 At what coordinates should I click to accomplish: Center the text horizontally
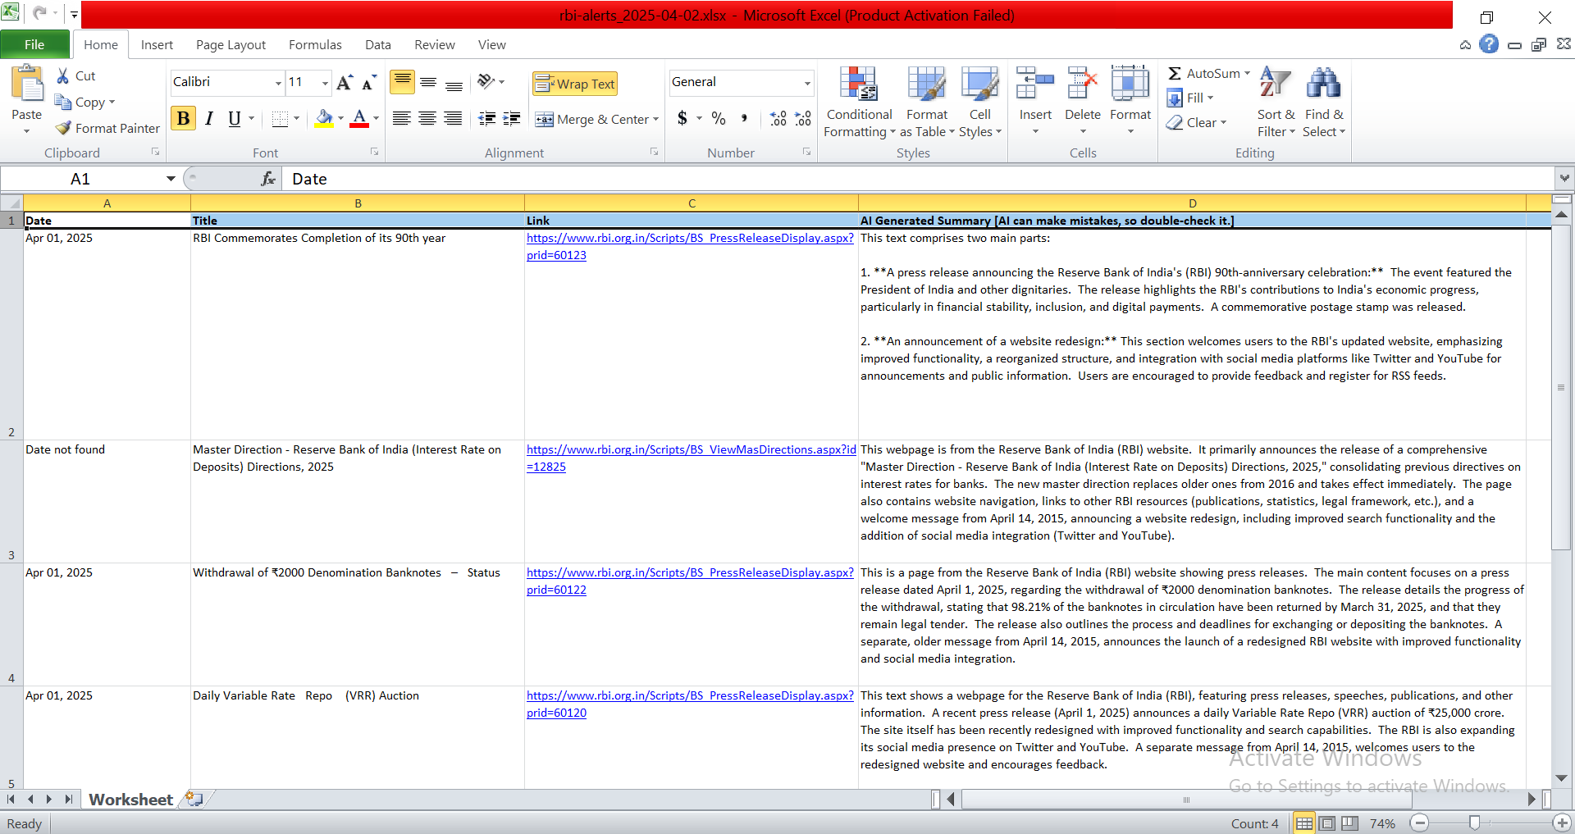tap(427, 119)
